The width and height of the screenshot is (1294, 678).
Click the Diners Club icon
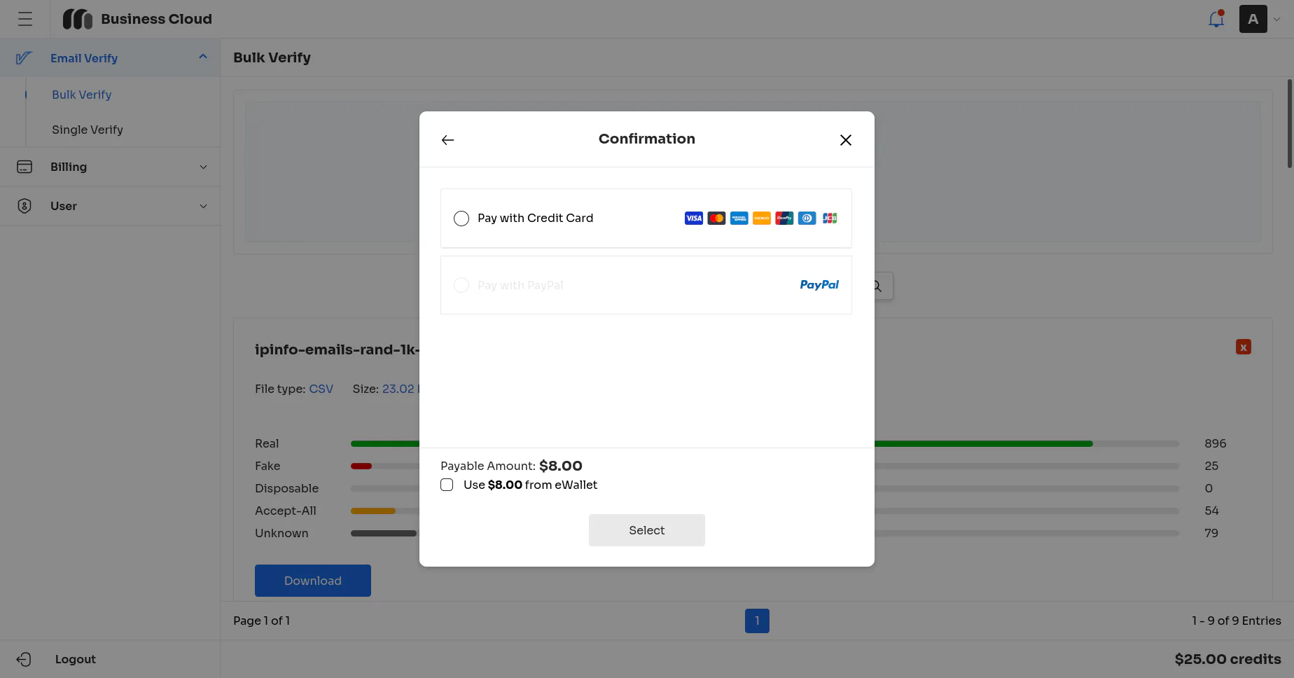tap(807, 219)
